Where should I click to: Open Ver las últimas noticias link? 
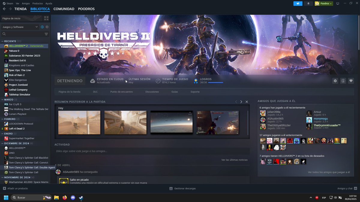pyautogui.click(x=234, y=160)
